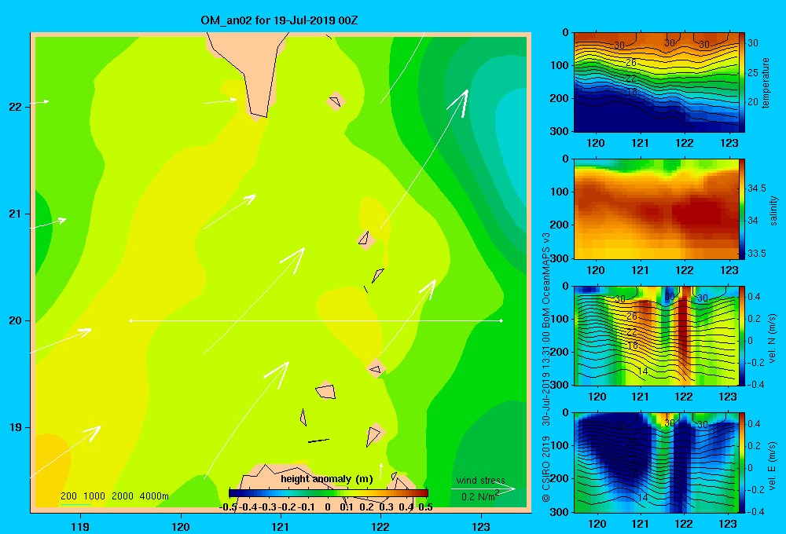The height and width of the screenshot is (534, 786).
Task: Click depth tick "300" on the temperature panel
Action: [560, 131]
